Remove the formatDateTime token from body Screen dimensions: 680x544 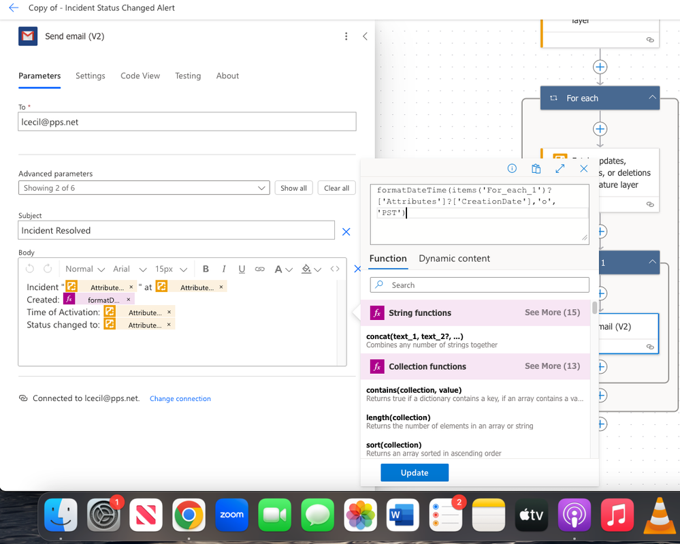tap(129, 300)
